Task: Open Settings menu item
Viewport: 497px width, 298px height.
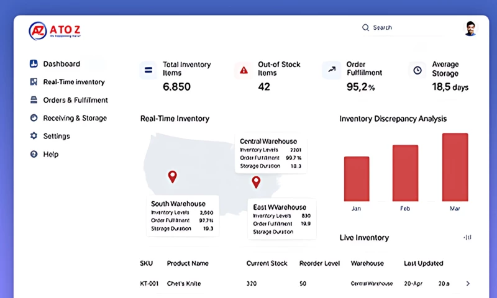Action: [x=57, y=136]
